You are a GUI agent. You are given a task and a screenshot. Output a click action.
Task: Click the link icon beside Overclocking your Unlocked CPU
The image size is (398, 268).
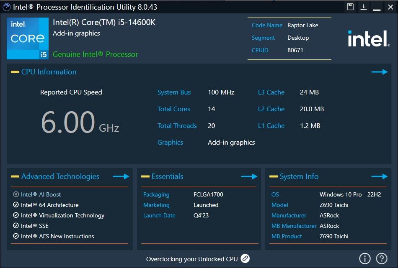pyautogui.click(x=245, y=258)
